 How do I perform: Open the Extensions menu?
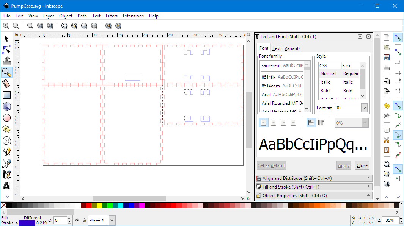133,16
